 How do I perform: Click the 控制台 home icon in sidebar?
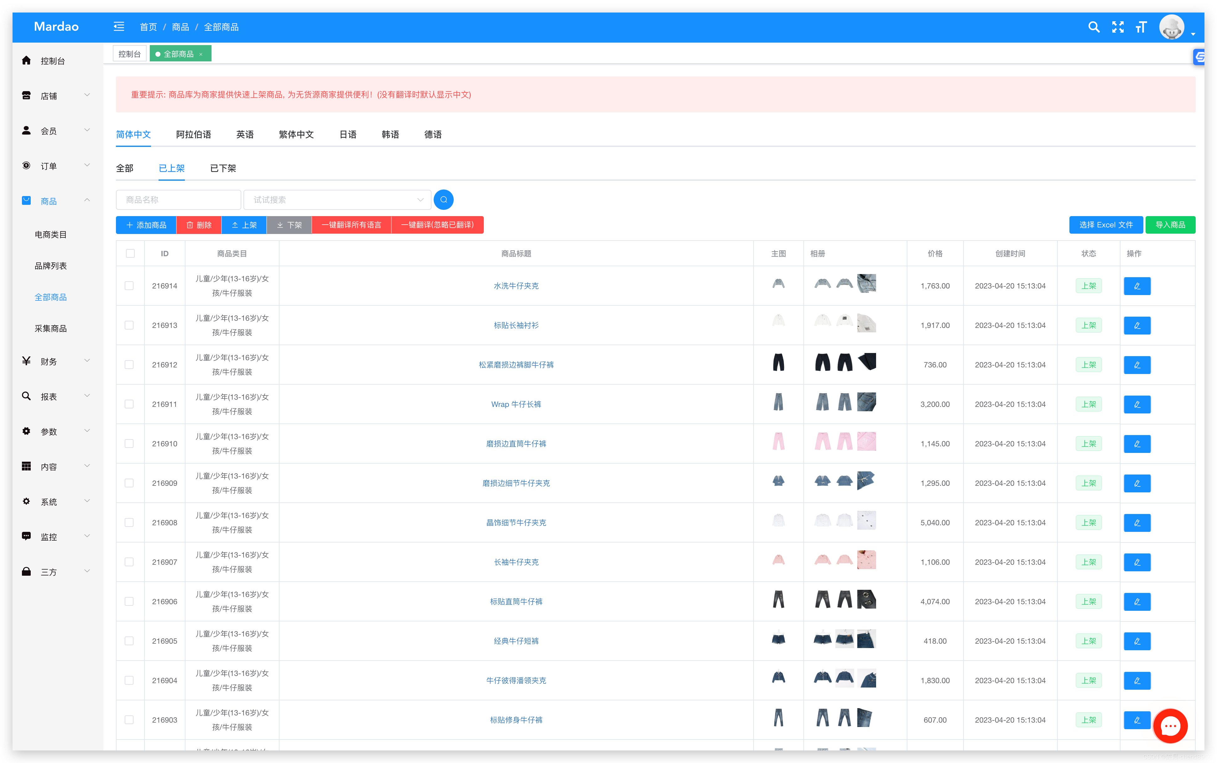pyautogui.click(x=27, y=60)
